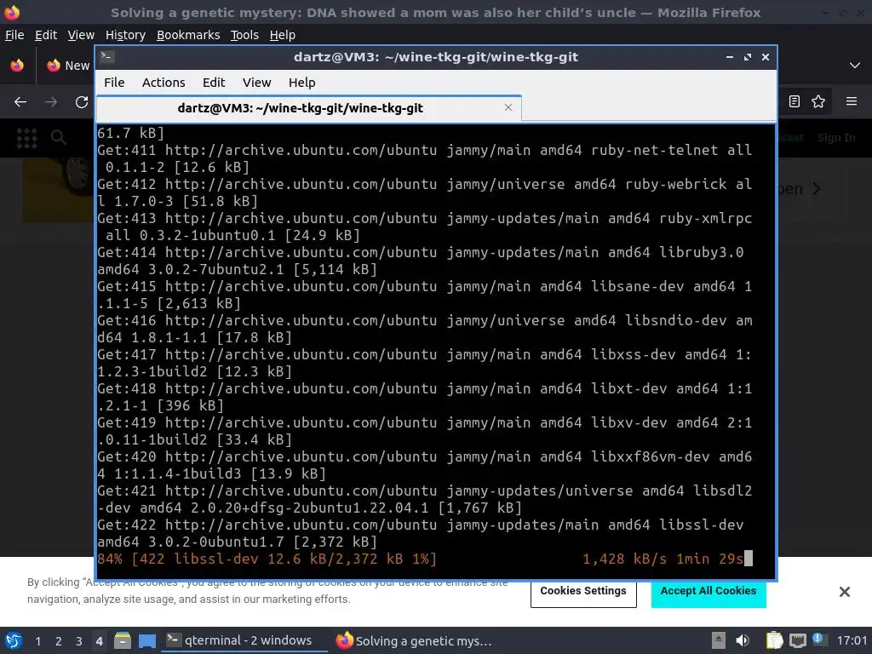The height and width of the screenshot is (654, 872).
Task: Open the Help menu in qterminal
Action: [x=302, y=83]
